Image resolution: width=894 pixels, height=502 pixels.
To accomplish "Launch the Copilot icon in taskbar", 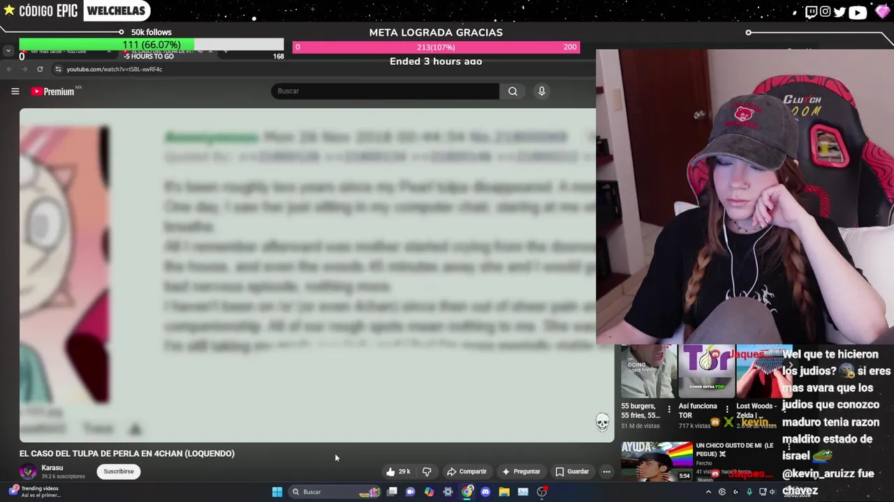I will point(429,492).
